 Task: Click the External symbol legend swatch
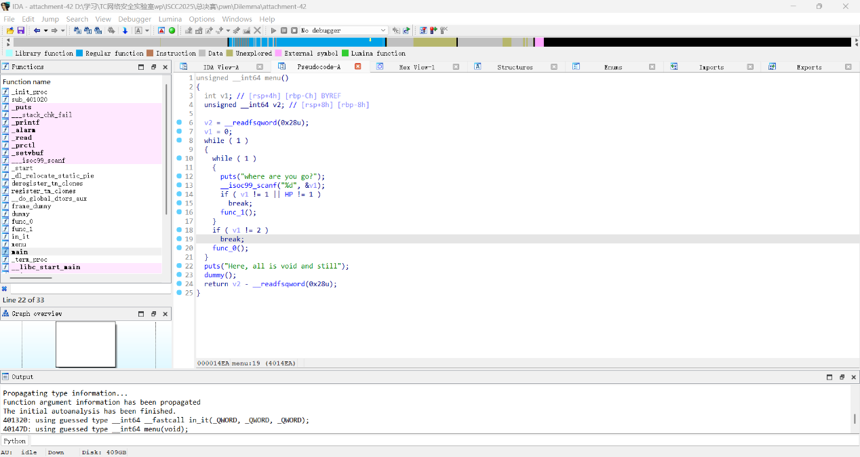pos(278,53)
